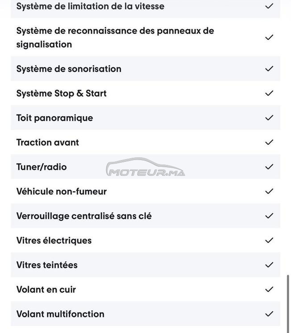Click the Volant multifonction label text
This screenshot has height=333, width=291.
pos(60,314)
